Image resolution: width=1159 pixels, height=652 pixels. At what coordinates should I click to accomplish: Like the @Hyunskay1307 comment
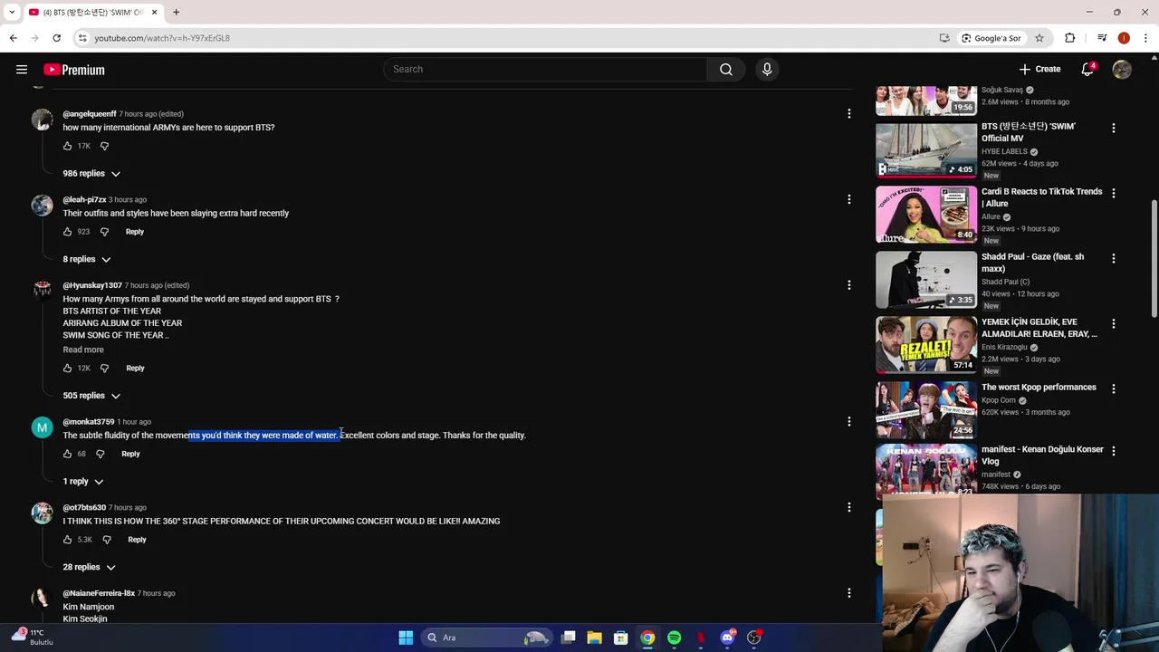pyautogui.click(x=67, y=369)
